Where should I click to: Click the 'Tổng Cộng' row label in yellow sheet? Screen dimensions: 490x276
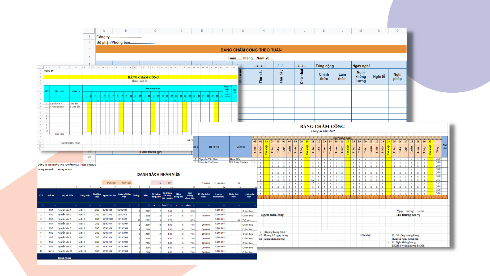pyautogui.click(x=59, y=134)
